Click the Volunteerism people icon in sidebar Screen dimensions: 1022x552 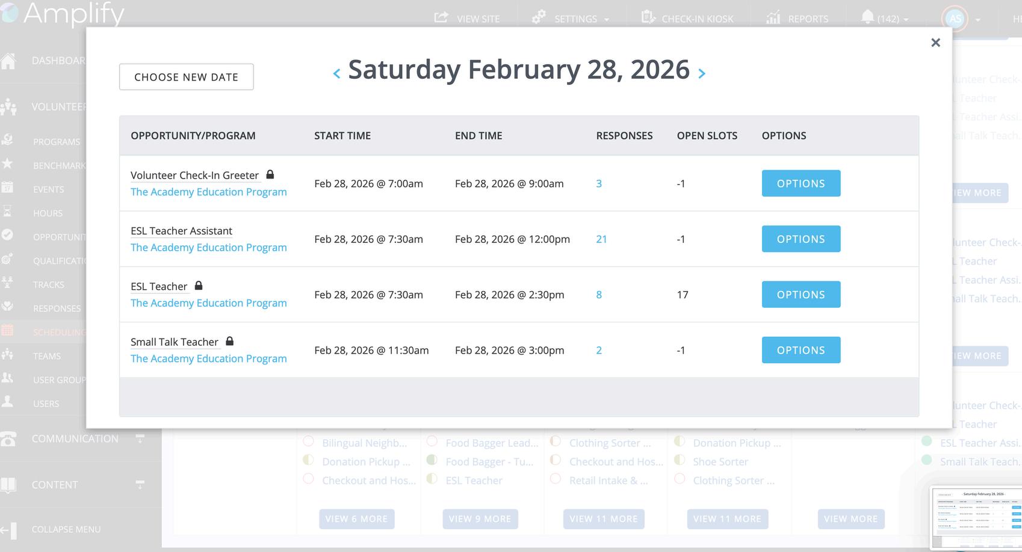(x=8, y=107)
